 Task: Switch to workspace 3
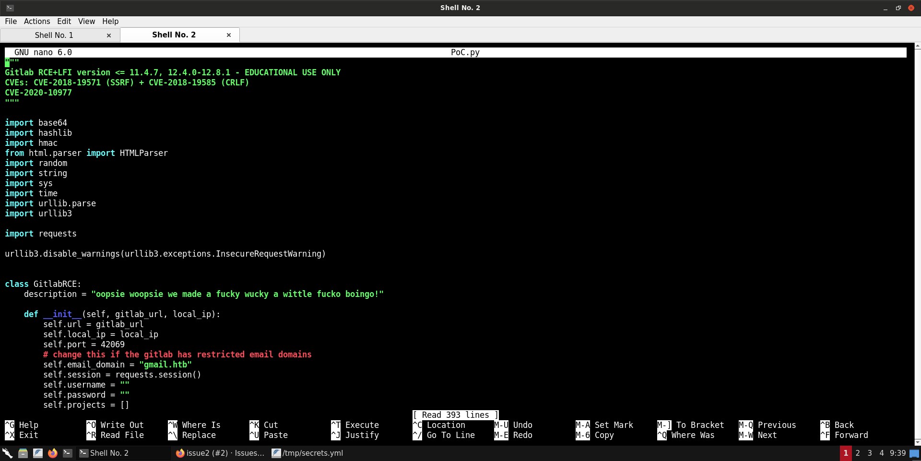pyautogui.click(x=870, y=453)
